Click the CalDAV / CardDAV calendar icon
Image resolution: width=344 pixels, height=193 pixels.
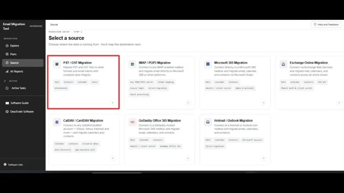[57, 122]
